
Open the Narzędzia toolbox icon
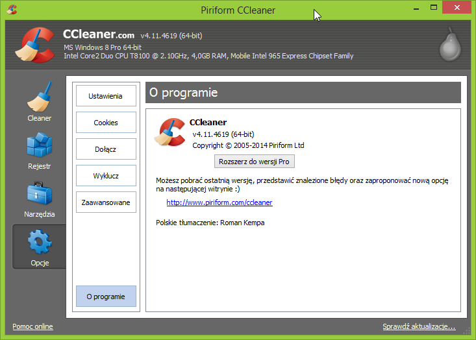point(39,199)
